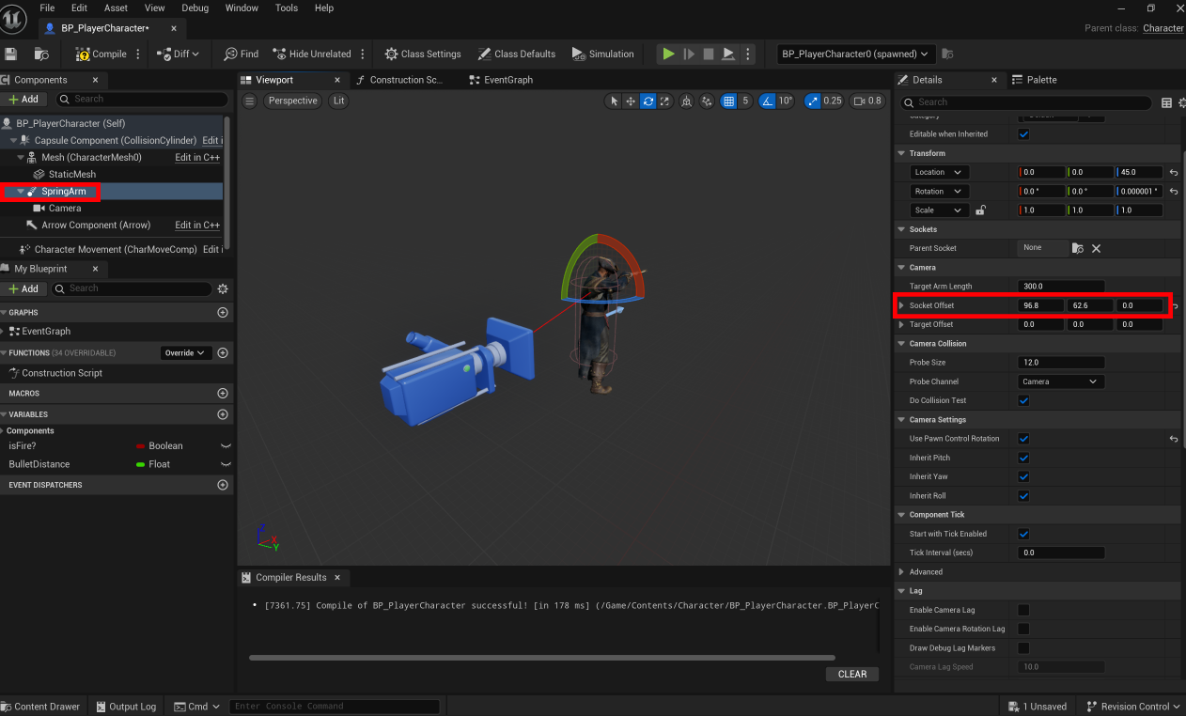Screen dimensions: 1186x716
Task: Open the Asset menu
Action: 116,8
